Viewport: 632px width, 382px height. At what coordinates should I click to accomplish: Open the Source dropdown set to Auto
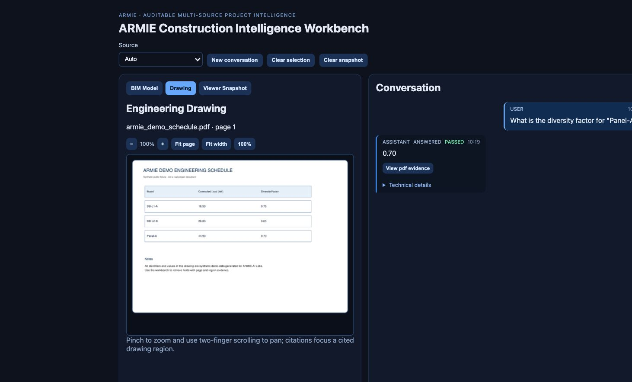[x=161, y=59]
